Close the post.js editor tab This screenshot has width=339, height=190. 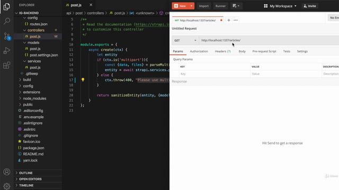coord(91,5)
